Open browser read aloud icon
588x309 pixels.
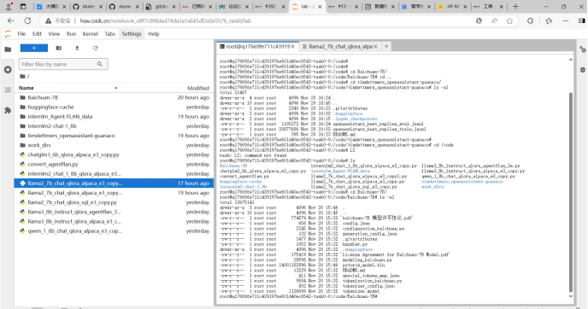[494, 21]
